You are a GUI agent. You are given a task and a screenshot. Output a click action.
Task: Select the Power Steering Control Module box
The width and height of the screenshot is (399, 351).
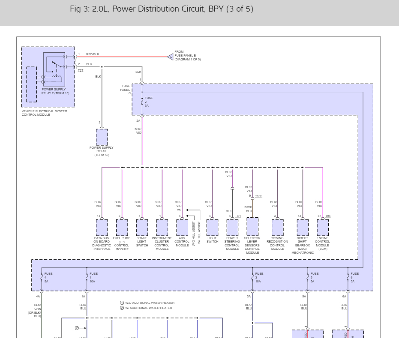(x=232, y=228)
